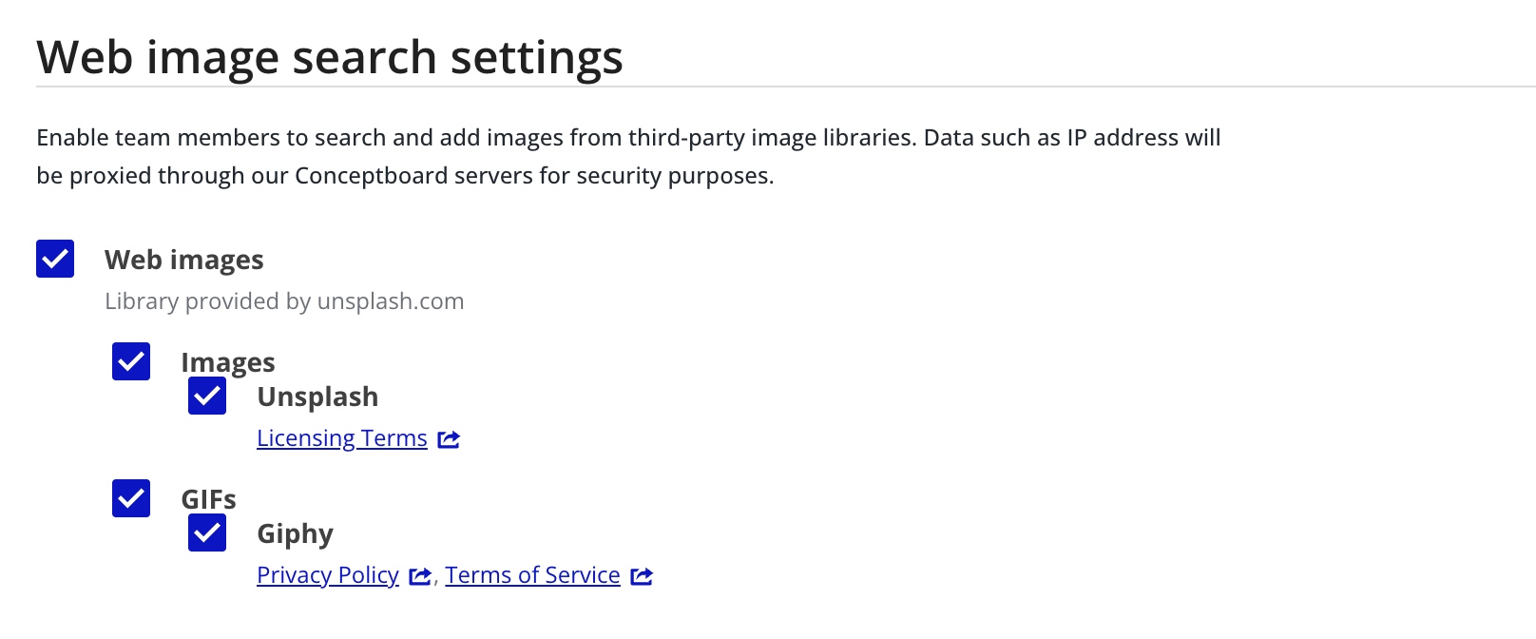Click the checkmark inside the Images checkbox
Image resolution: width=1536 pixels, height=639 pixels.
131,362
